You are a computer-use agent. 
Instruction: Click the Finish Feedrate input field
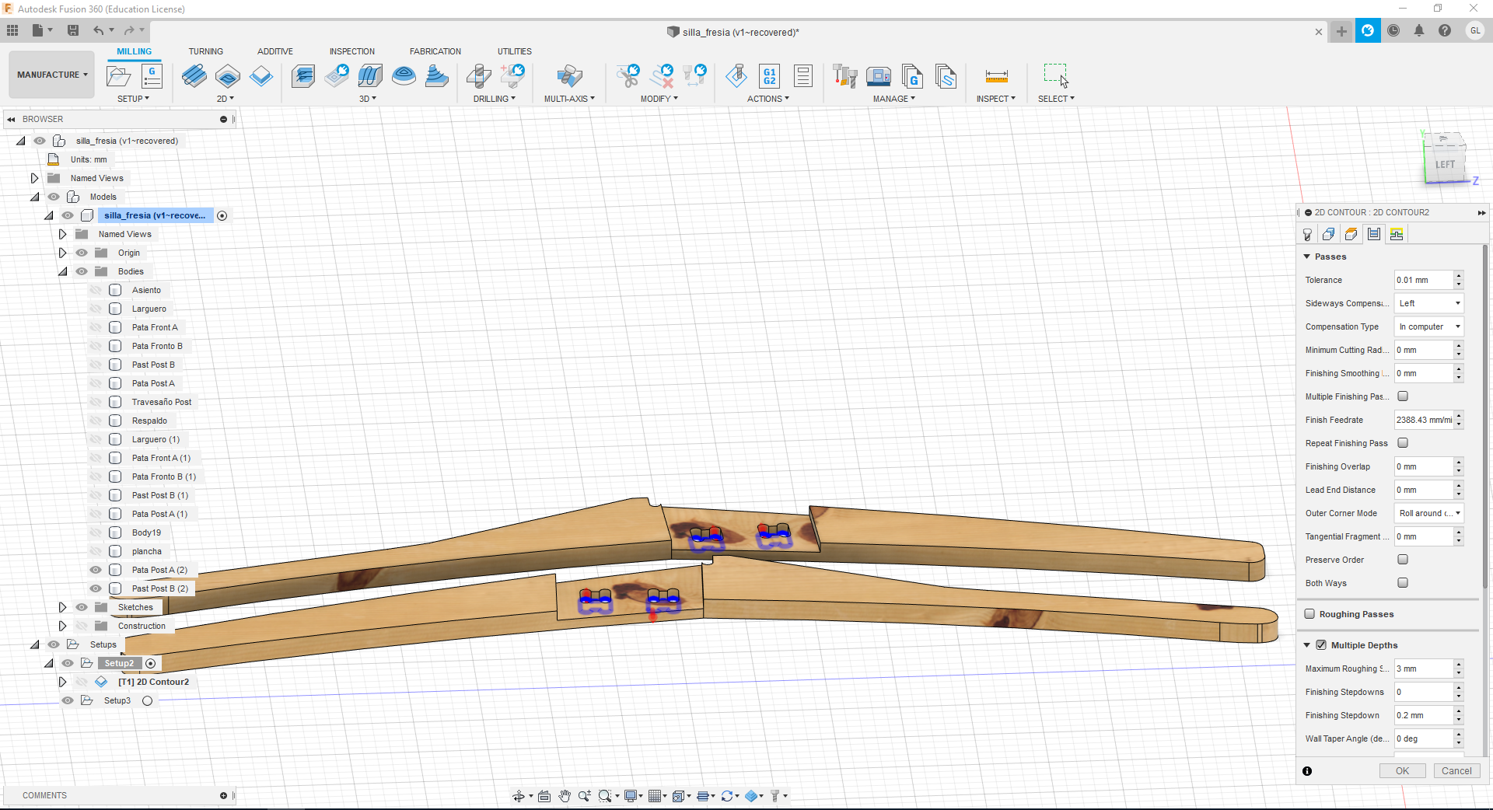pos(1424,420)
